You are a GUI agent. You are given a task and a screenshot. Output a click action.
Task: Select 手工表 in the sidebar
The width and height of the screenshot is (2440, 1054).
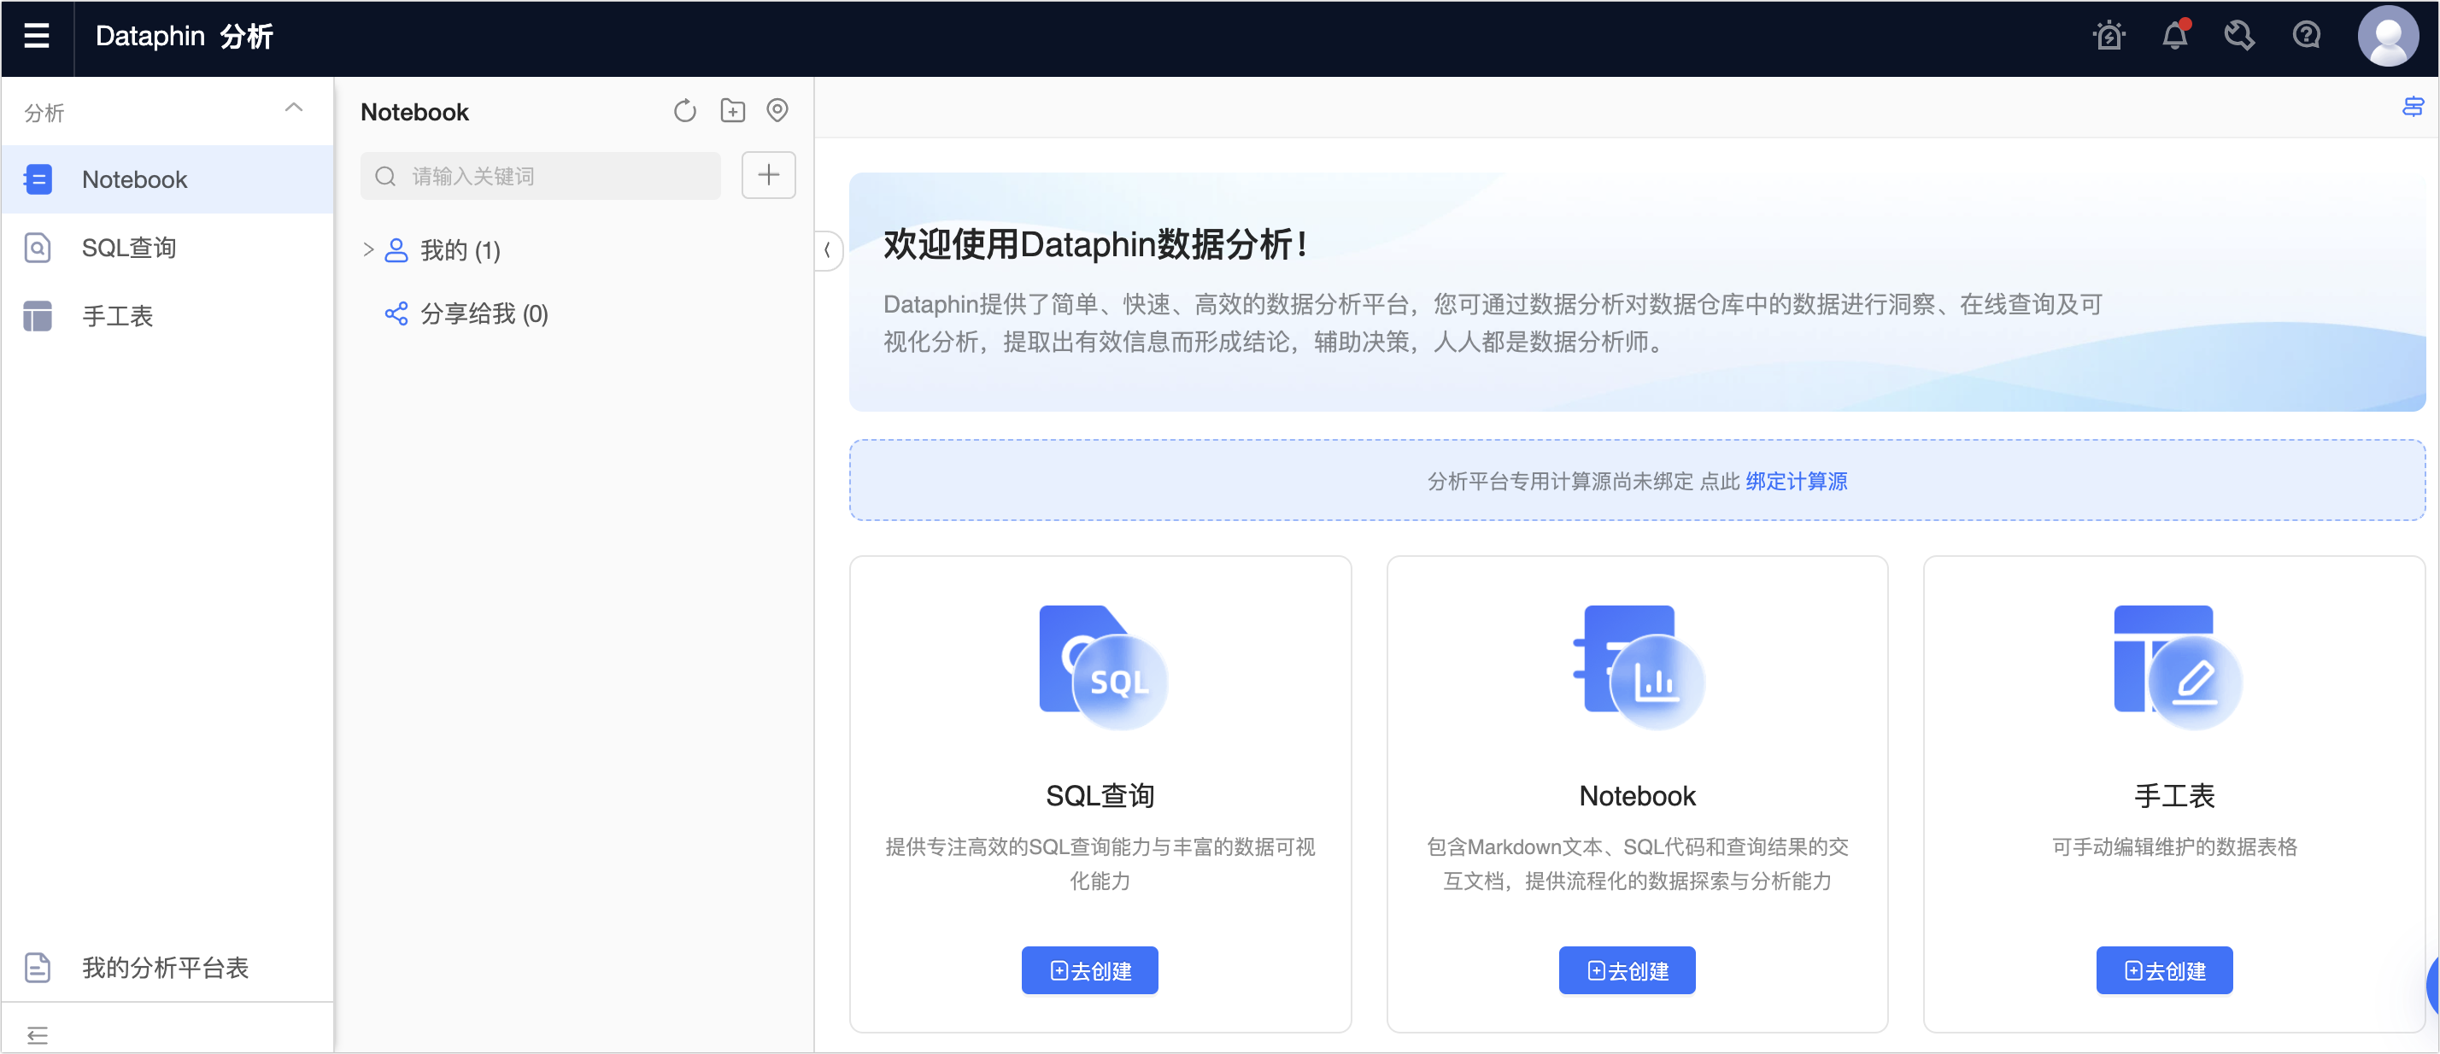click(x=117, y=316)
